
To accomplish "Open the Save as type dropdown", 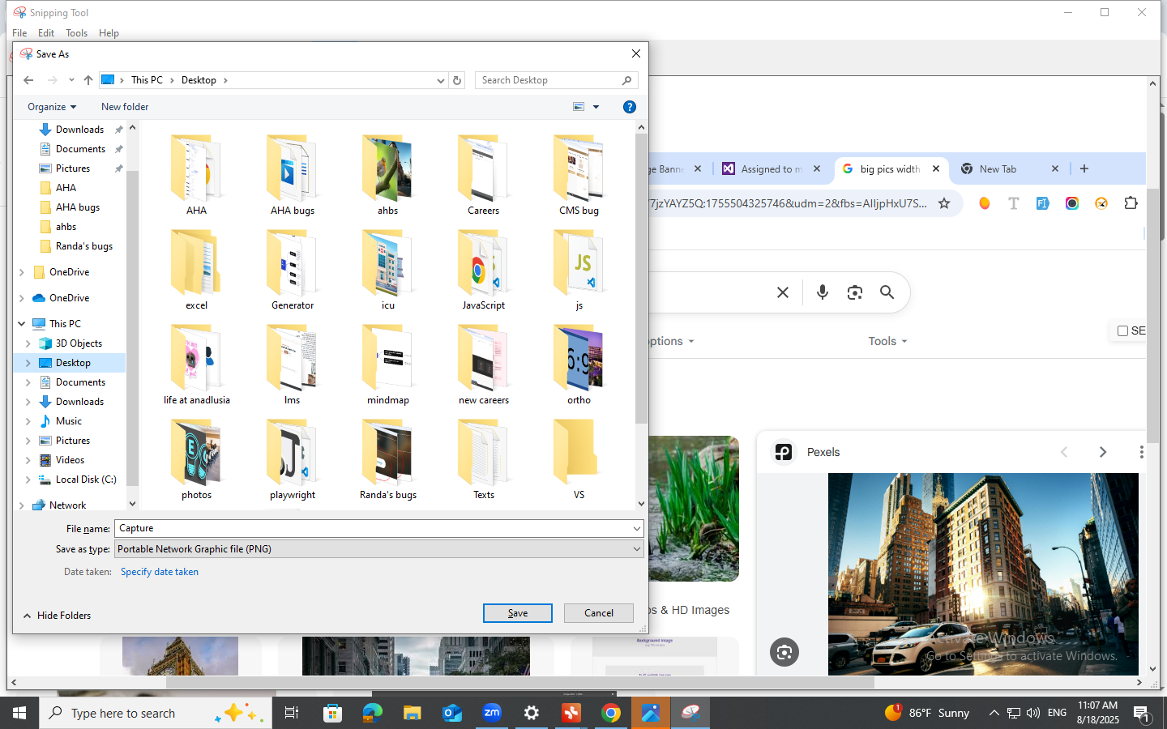I will (379, 549).
